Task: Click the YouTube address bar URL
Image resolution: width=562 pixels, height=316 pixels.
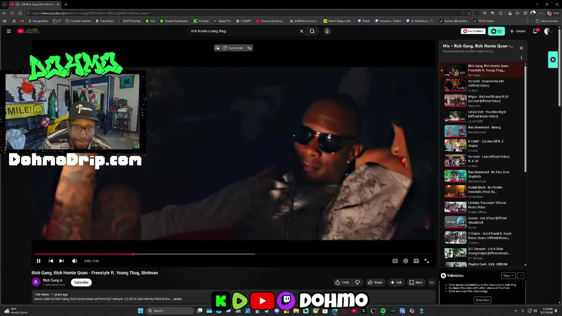Action: pyautogui.click(x=91, y=13)
